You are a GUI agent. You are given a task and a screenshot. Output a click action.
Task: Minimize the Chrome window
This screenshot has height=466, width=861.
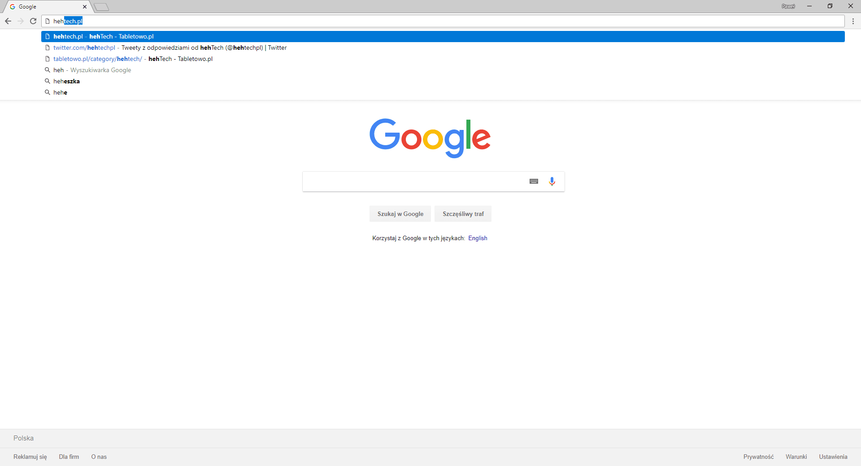(x=809, y=6)
